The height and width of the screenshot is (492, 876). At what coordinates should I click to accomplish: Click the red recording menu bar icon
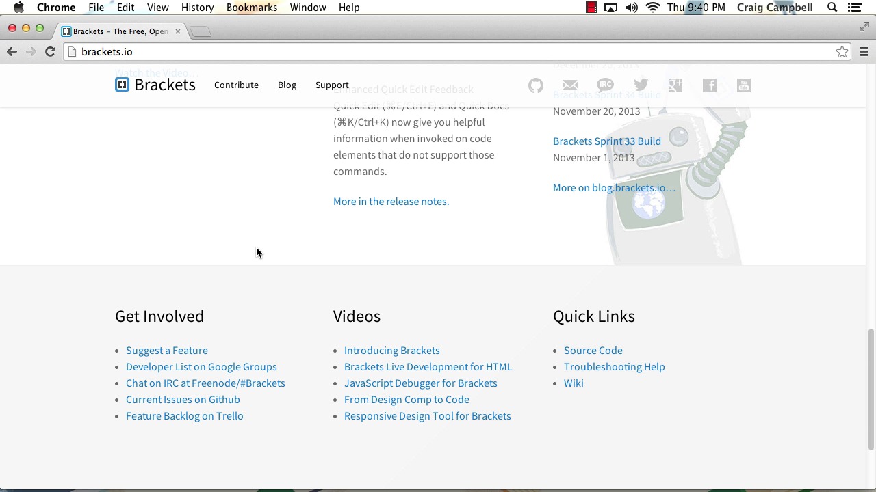click(x=591, y=8)
